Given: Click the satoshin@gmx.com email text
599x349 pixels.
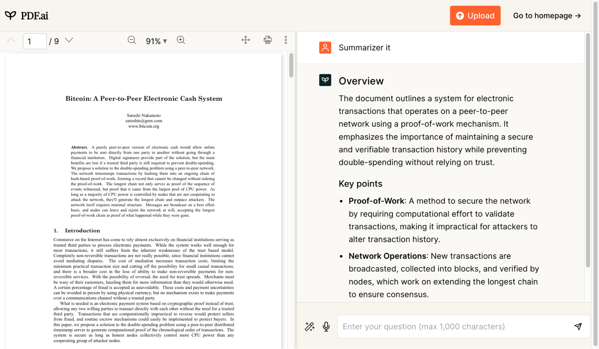Looking at the screenshot, I should coord(144,121).
